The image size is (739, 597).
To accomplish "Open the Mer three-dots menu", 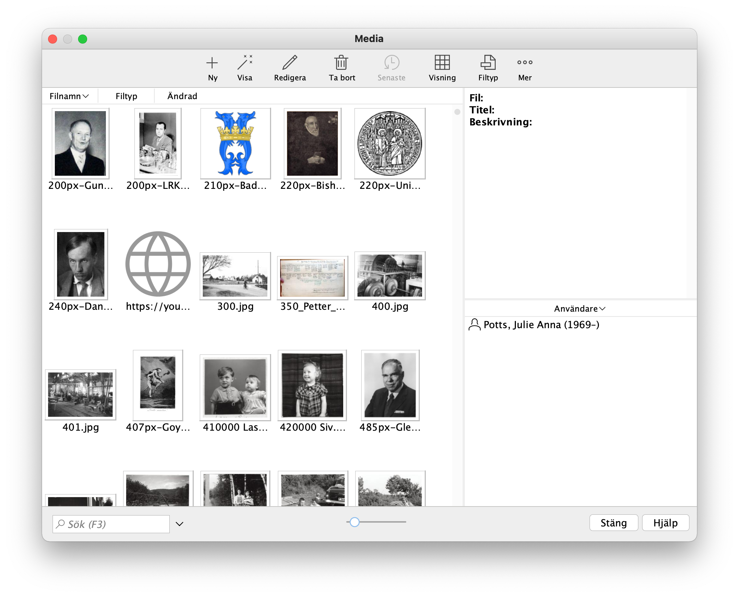I will 525,63.
